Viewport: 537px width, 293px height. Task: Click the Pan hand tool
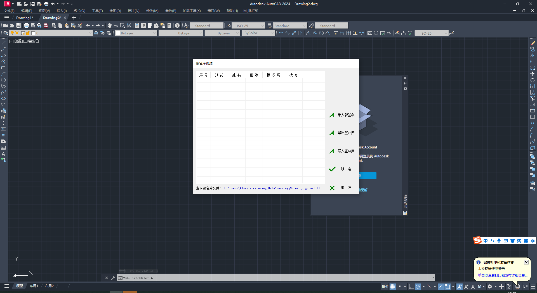coord(109,25)
